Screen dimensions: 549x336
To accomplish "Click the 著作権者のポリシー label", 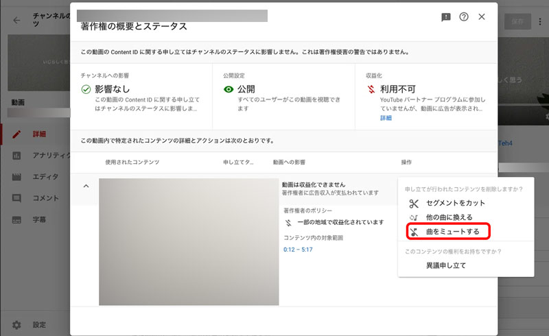I will (307, 211).
